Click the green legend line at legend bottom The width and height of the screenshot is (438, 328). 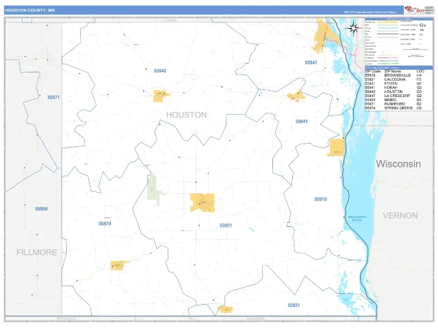tap(388, 64)
